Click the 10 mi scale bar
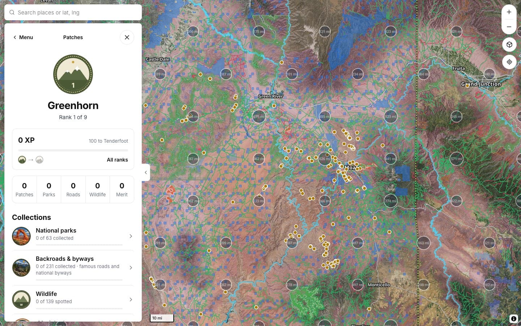Screen dimensions: 521x326 click(x=162, y=318)
